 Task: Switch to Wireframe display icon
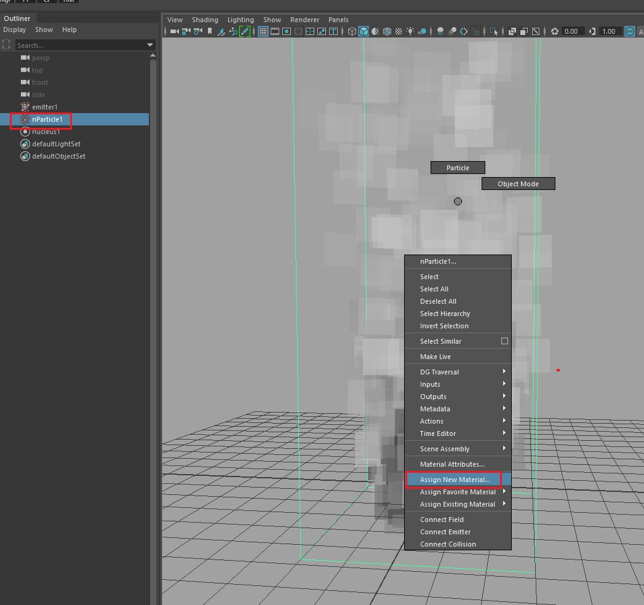tap(352, 31)
